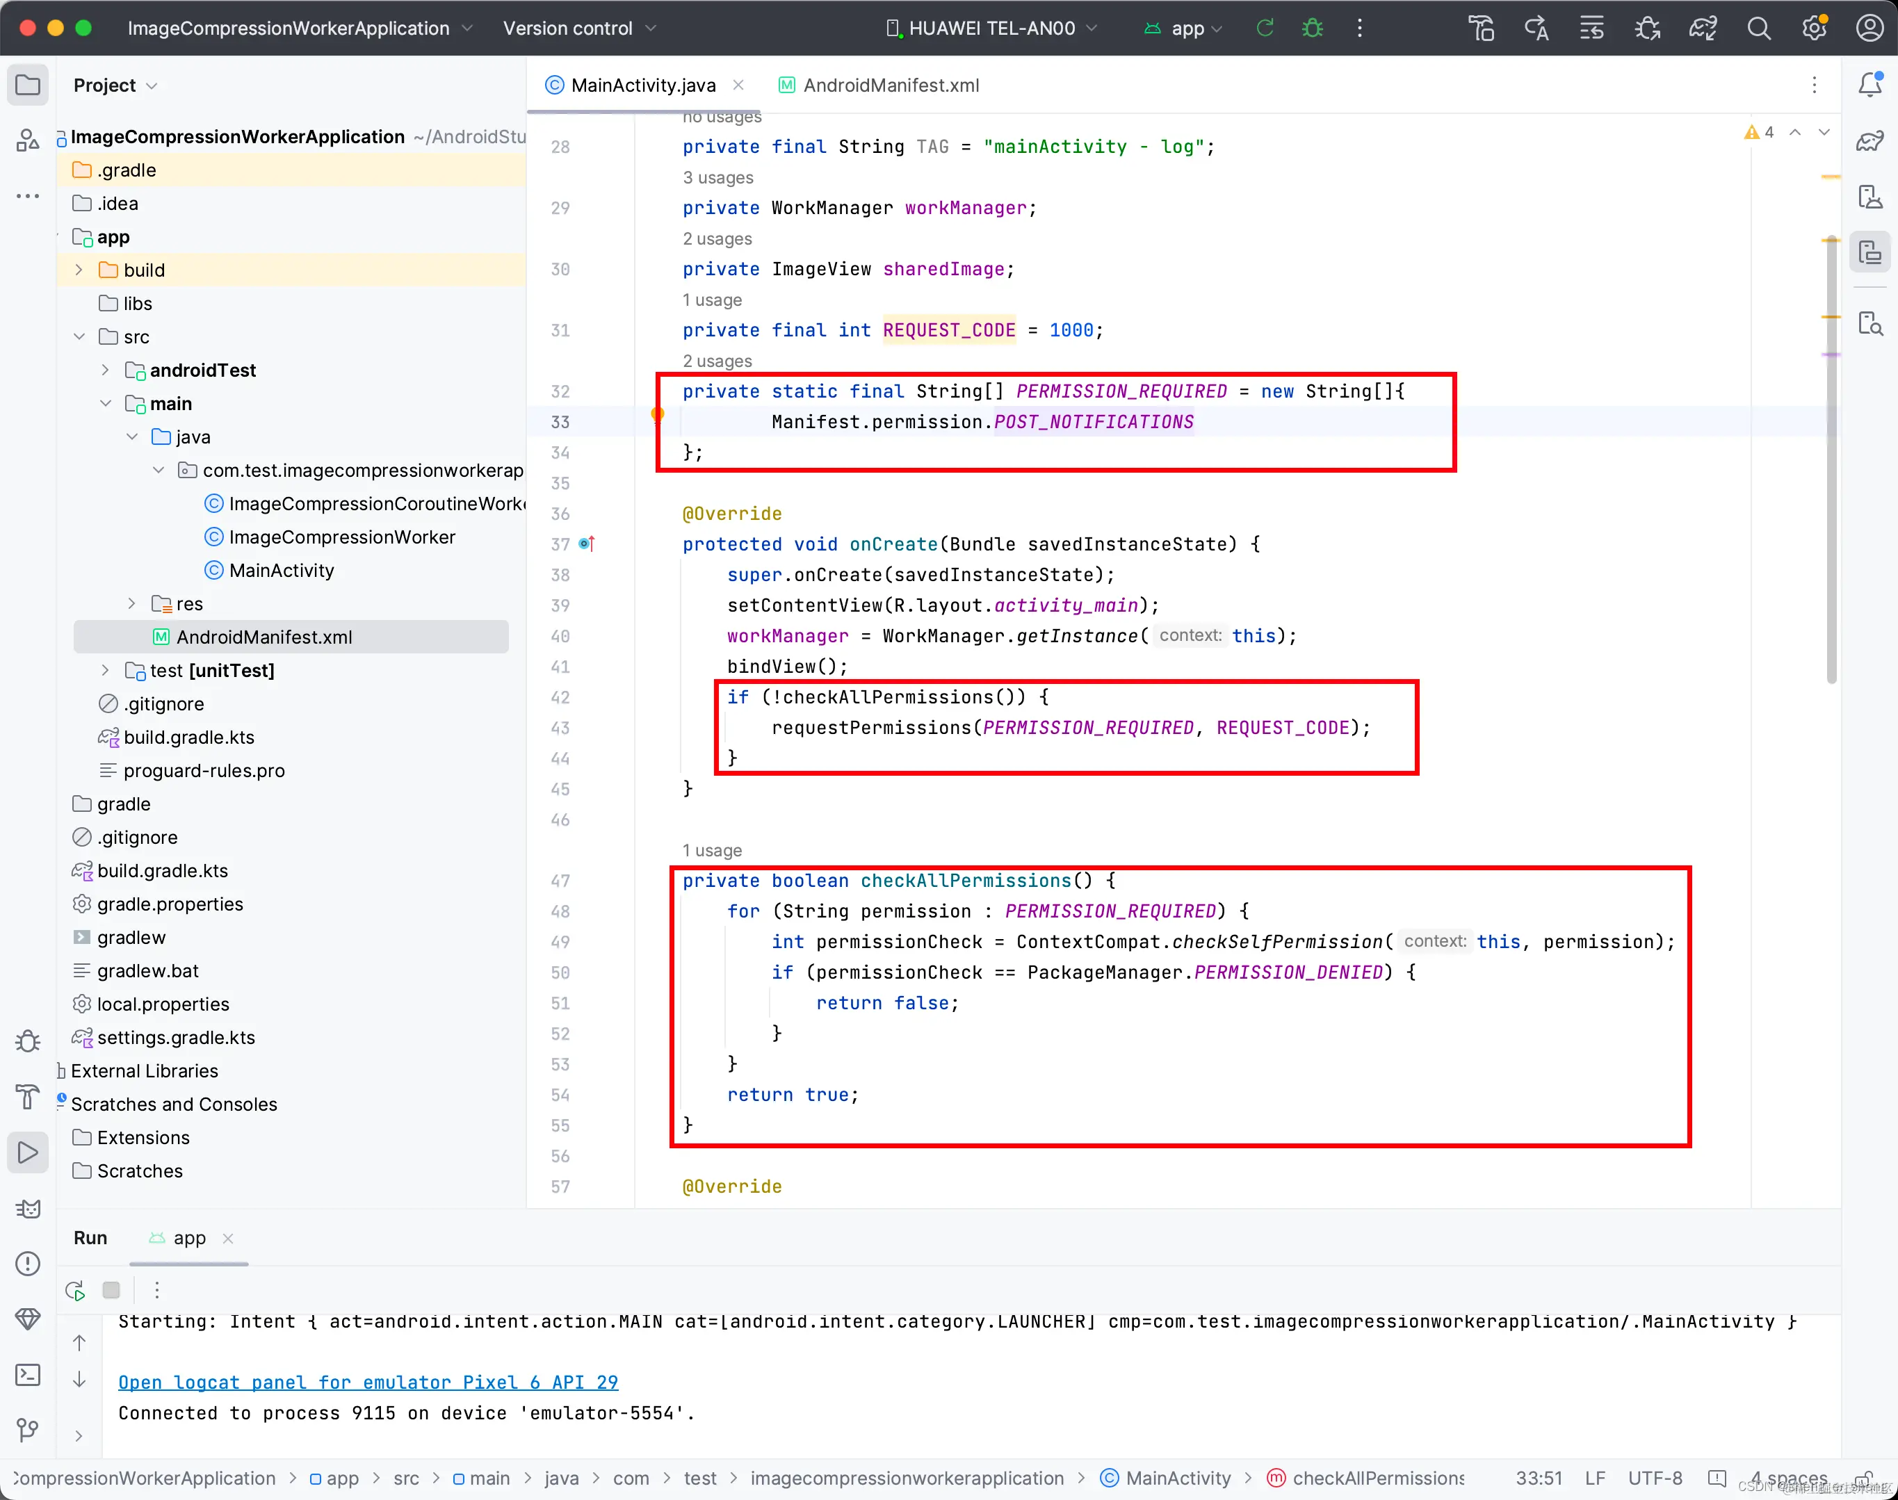Viewport: 1898px width, 1500px height.
Task: Toggle the Project folder tool window
Action: 28,85
